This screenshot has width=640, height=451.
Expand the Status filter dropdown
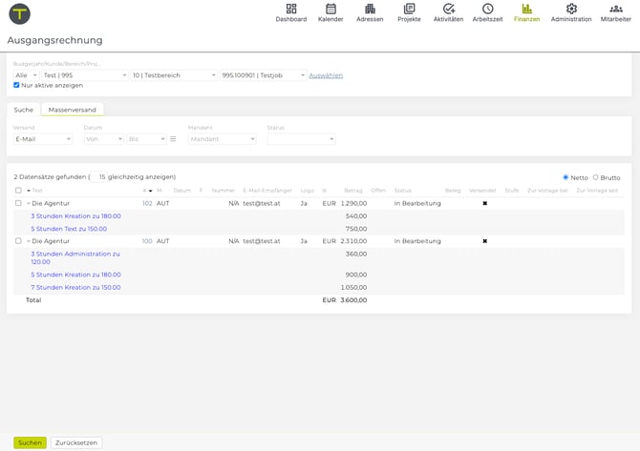pyautogui.click(x=301, y=139)
